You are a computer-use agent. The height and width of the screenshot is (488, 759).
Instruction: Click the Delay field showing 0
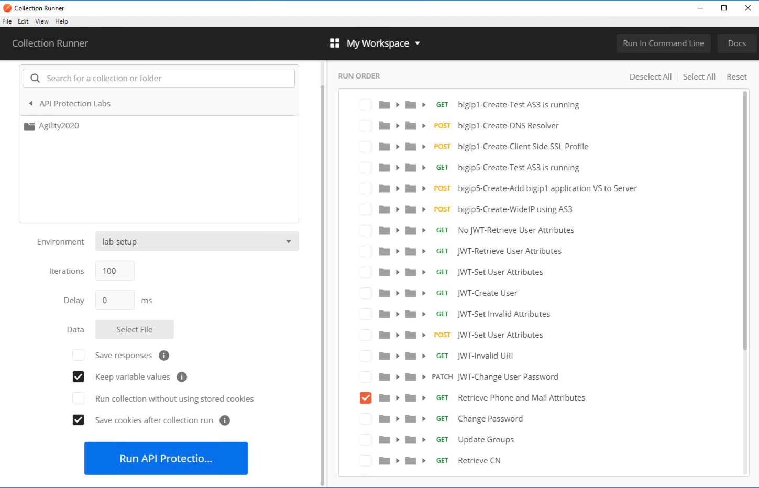pos(115,300)
